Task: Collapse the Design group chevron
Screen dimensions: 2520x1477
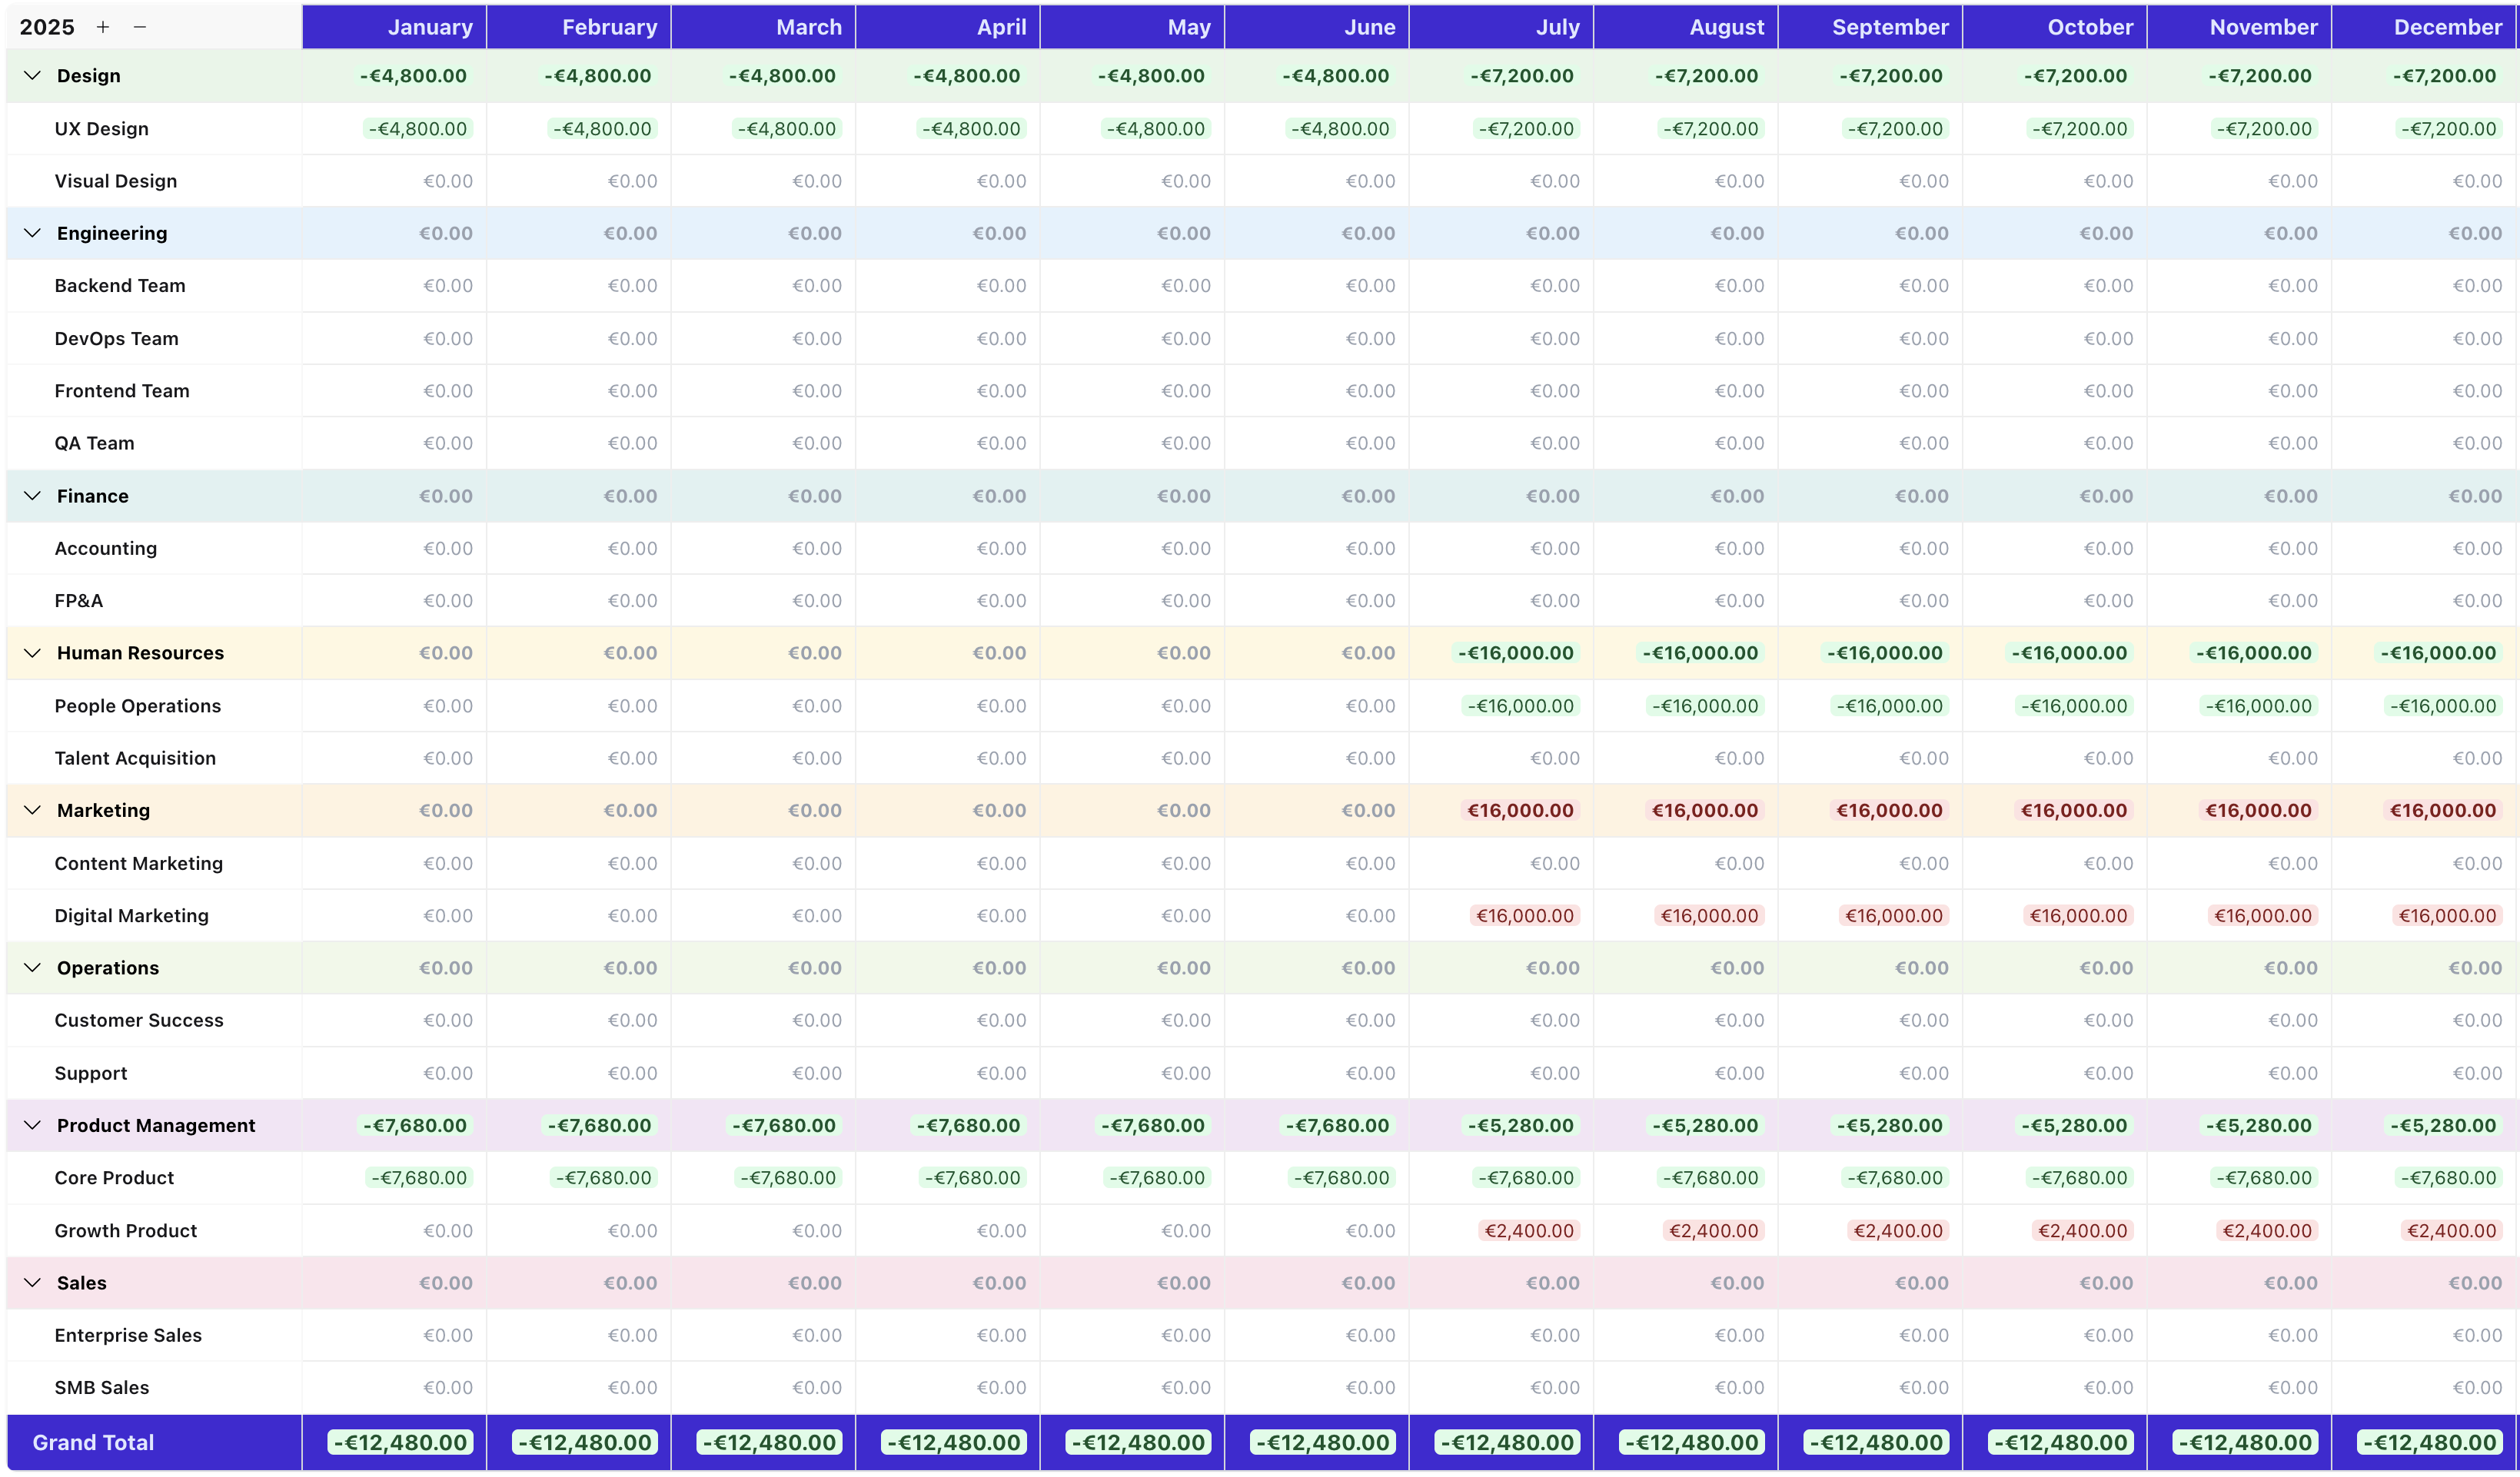Action: (32, 76)
